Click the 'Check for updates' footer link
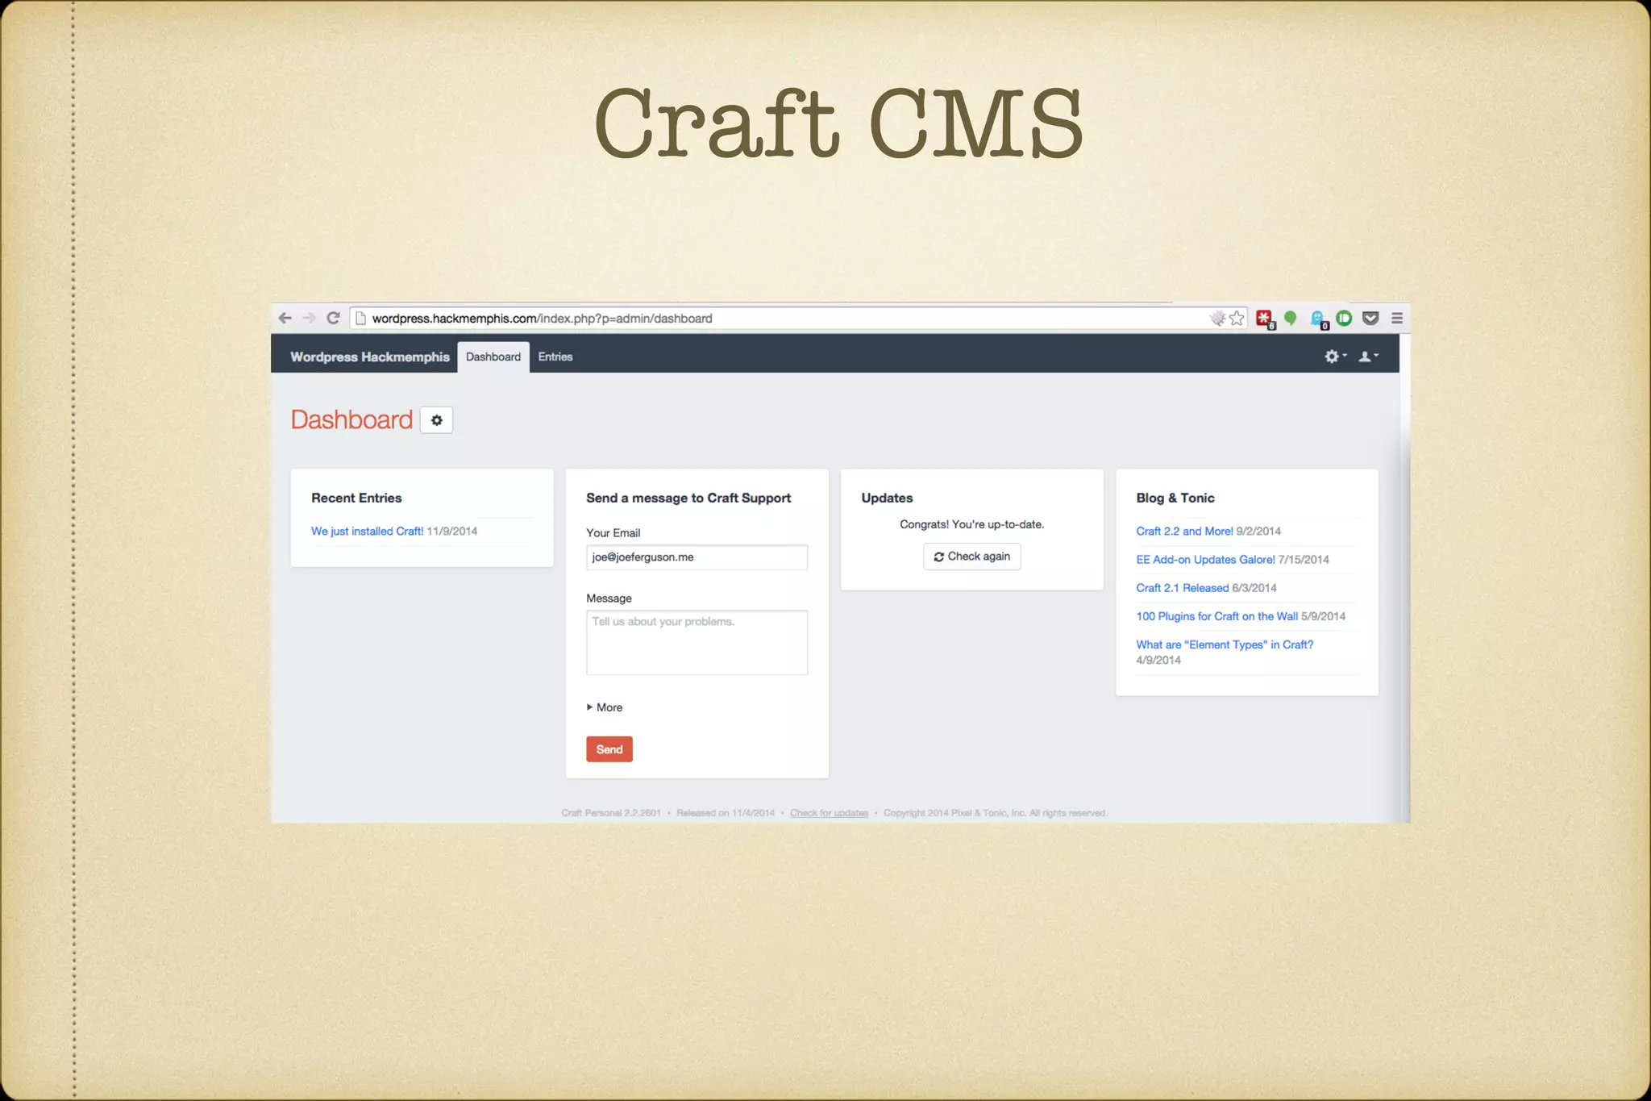1651x1101 pixels. [829, 813]
